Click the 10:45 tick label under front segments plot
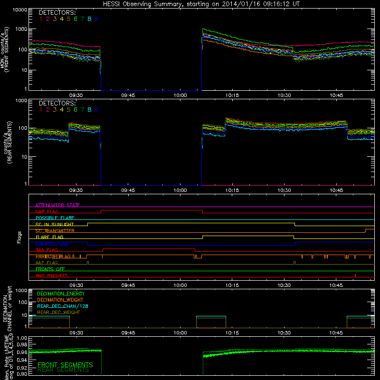The width and height of the screenshot is (380, 380). [x=336, y=95]
